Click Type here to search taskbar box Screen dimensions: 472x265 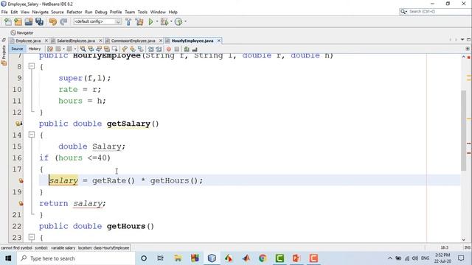click(75, 258)
